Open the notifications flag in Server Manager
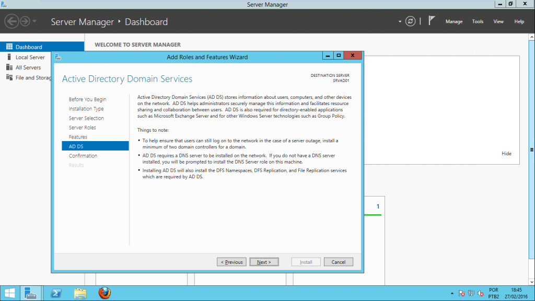535x301 pixels. 432,21
